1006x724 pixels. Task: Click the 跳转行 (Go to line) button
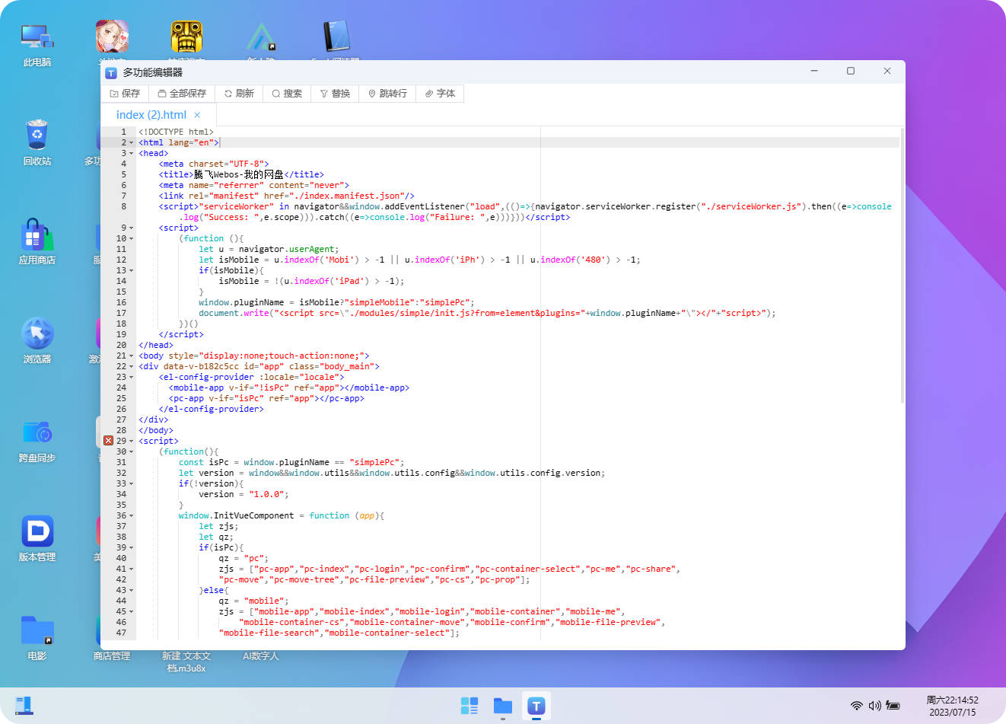pos(387,94)
